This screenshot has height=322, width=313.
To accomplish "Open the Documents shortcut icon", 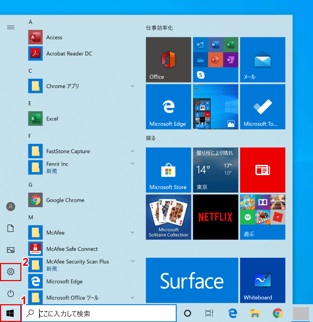I will (10, 228).
